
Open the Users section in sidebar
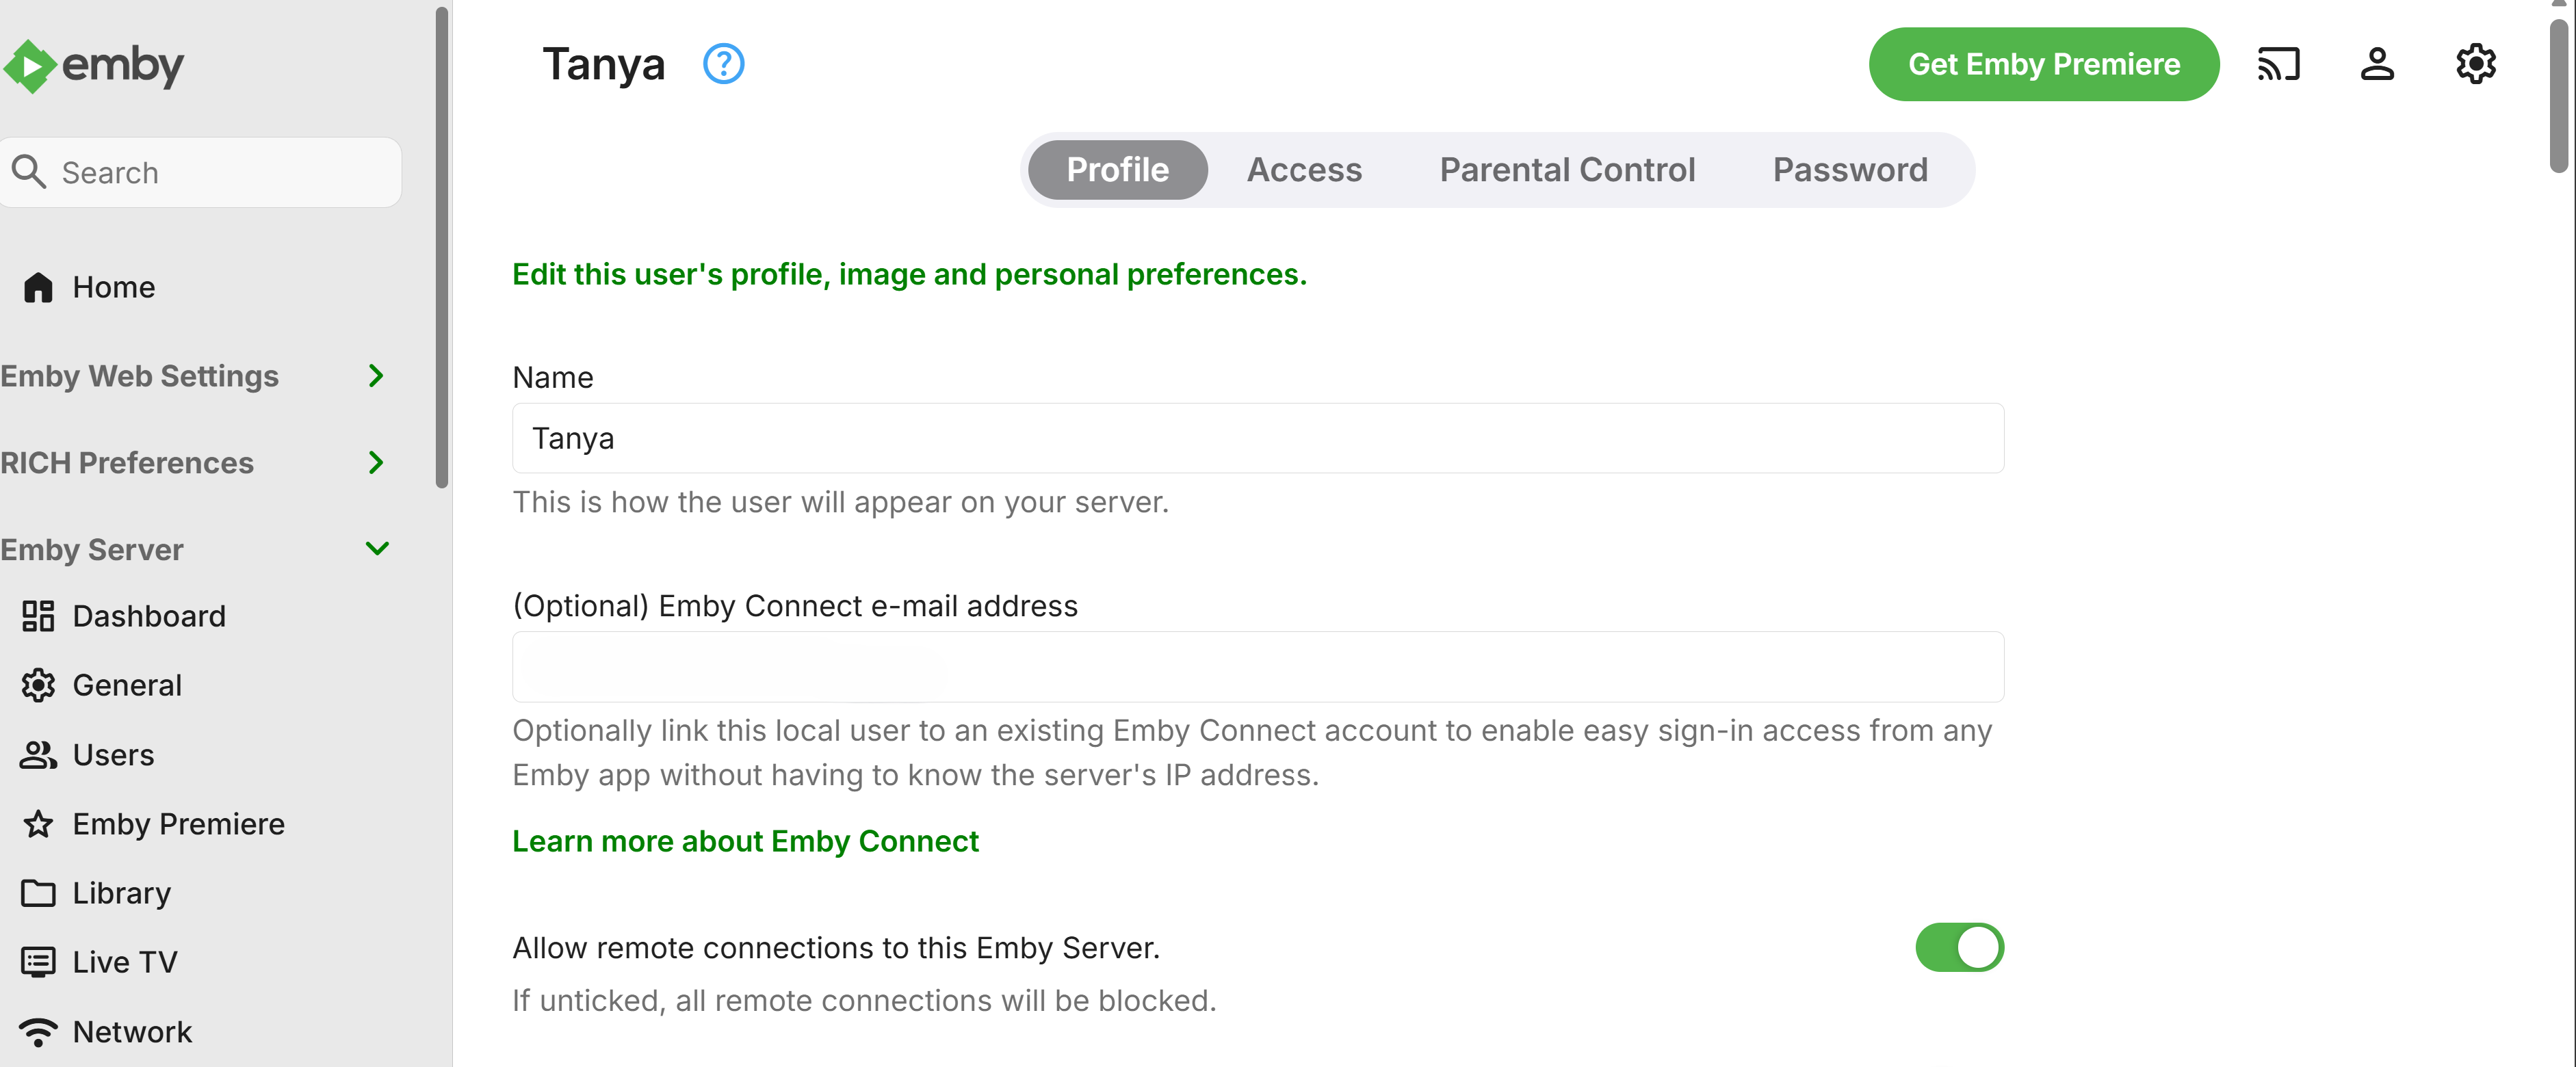[x=113, y=755]
